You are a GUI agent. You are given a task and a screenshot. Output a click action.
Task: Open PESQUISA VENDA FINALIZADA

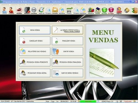click(x=67, y=62)
